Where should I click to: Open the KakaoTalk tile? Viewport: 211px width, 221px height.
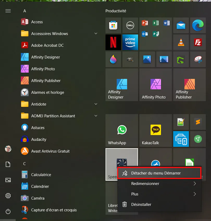(156, 131)
